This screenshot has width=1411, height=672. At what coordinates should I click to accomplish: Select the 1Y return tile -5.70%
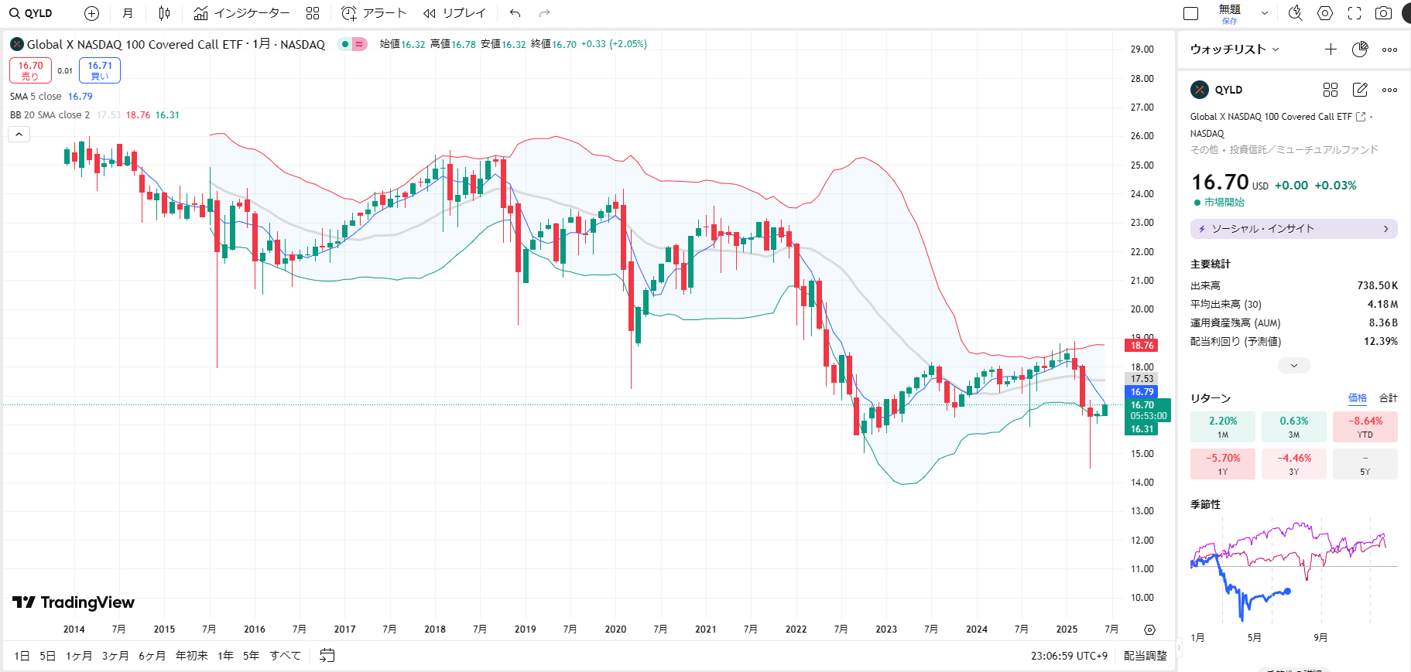[x=1223, y=464]
